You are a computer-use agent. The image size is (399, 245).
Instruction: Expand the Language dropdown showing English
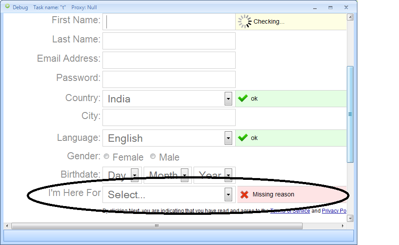tap(228, 138)
